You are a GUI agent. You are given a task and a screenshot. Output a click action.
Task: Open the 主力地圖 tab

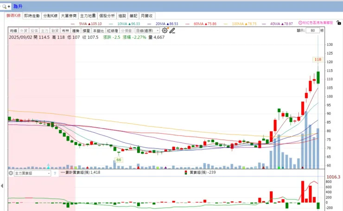point(88,16)
